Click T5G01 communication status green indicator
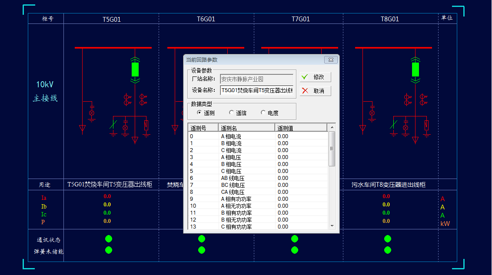Image resolution: width=492 pixels, height=275 pixels. pyautogui.click(x=109, y=239)
